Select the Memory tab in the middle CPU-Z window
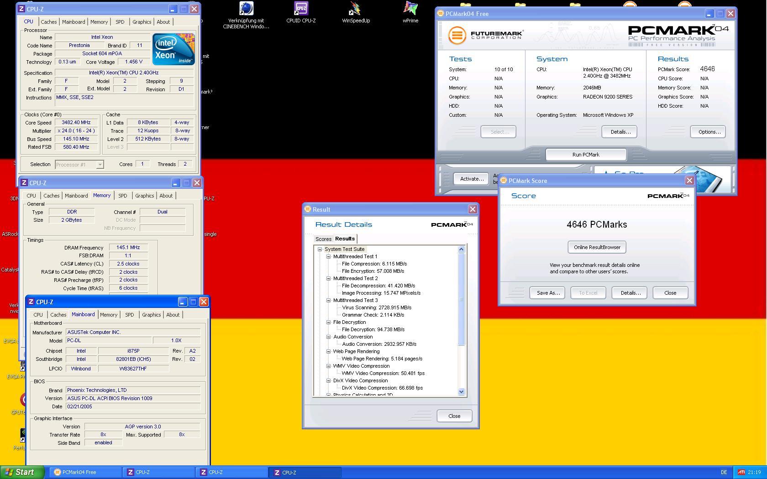767x479 pixels. (x=102, y=195)
